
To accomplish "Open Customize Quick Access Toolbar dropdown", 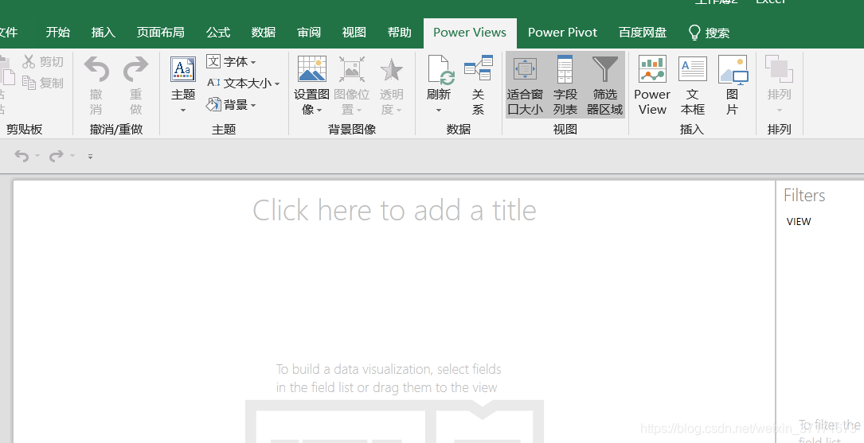I will pyautogui.click(x=90, y=157).
